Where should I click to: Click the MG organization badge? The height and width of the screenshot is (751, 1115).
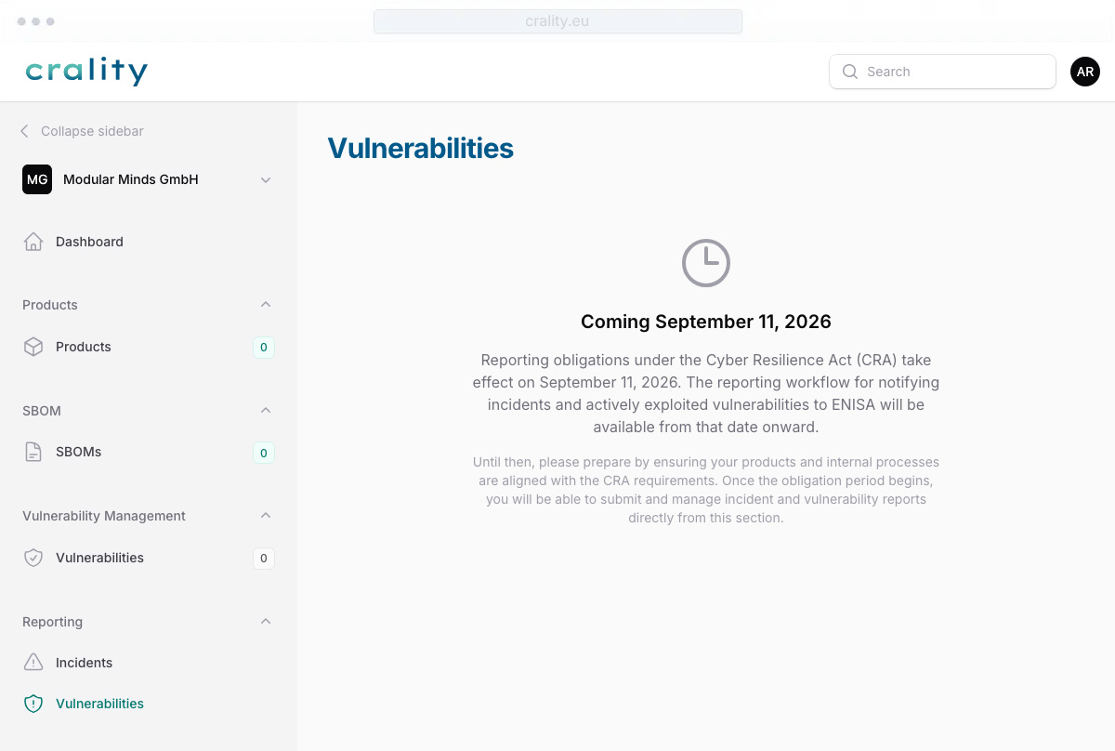click(x=37, y=179)
